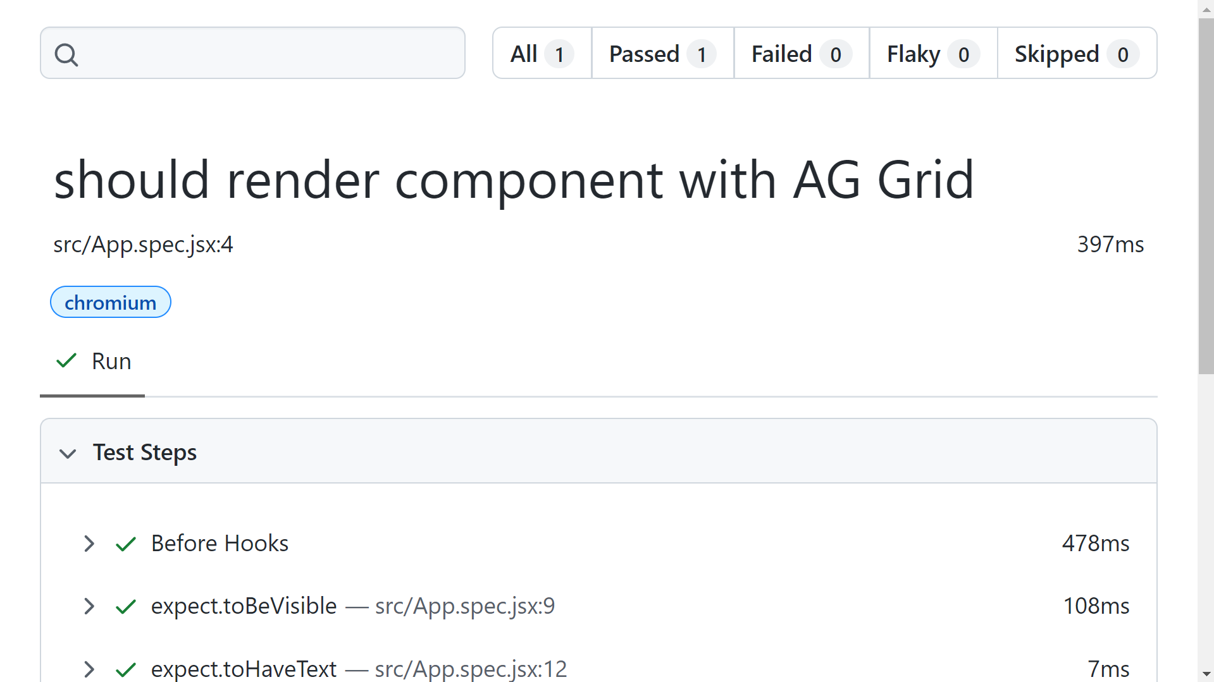Viewport: 1214px width, 682px height.
Task: Switch to the Passed filter tab
Action: pos(662,54)
